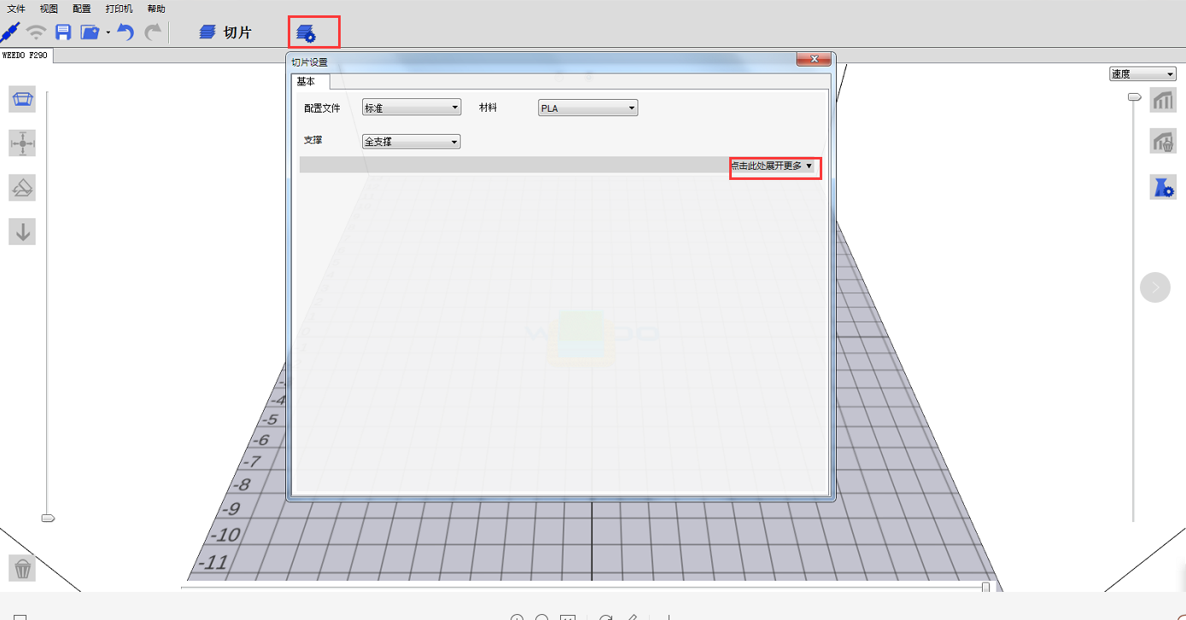Open the 打印机 menu
The width and height of the screenshot is (1186, 620).
119,9
